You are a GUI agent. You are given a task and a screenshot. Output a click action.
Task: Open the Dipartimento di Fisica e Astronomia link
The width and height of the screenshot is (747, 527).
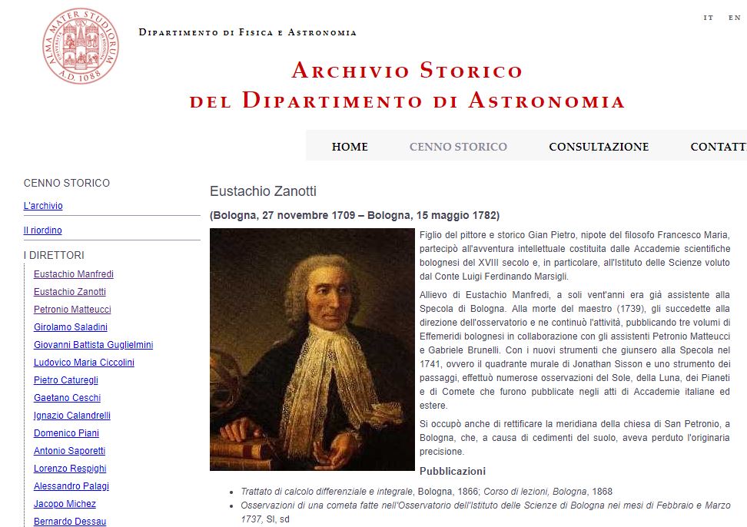[x=247, y=32]
